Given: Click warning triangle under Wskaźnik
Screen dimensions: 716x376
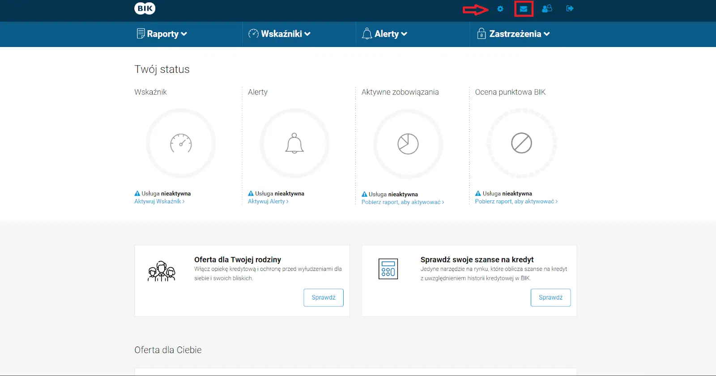Looking at the screenshot, I should (x=137, y=194).
